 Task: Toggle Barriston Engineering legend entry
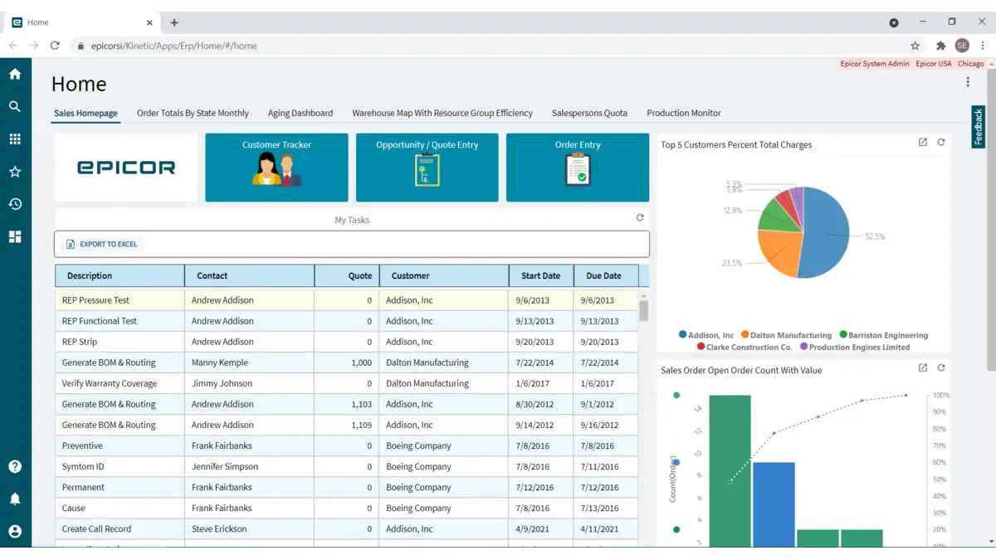(x=884, y=335)
